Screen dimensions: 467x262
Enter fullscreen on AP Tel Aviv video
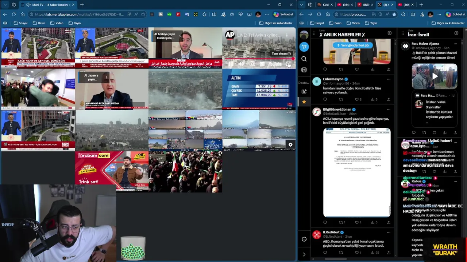coord(288,64)
